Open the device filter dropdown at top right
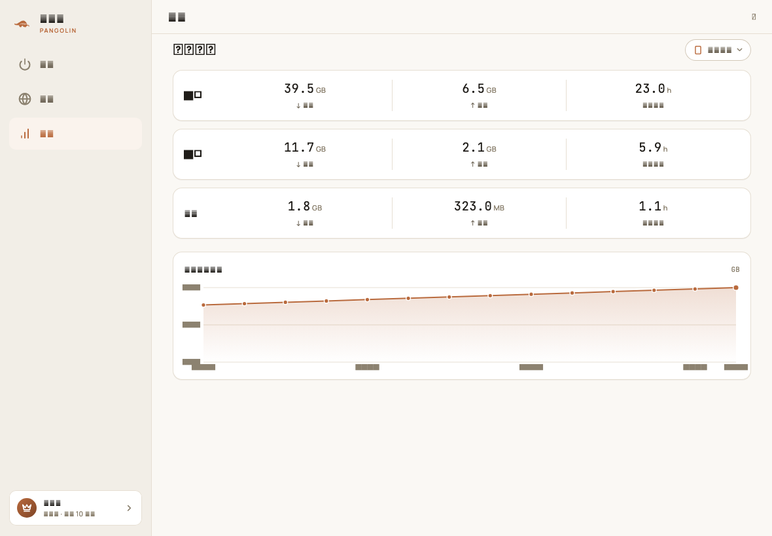This screenshot has width=772, height=536. [718, 50]
